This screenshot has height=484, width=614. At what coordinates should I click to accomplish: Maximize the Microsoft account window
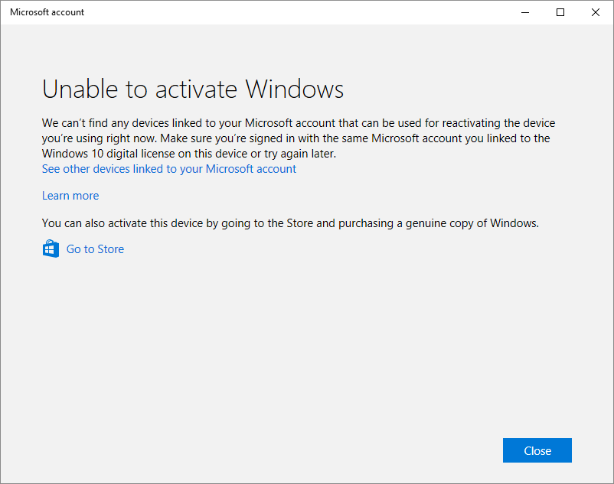tap(560, 12)
